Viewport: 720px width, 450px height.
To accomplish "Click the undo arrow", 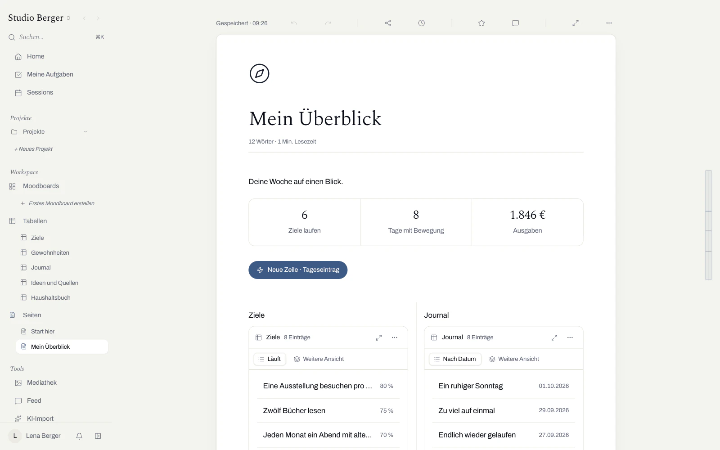I will coord(294,23).
